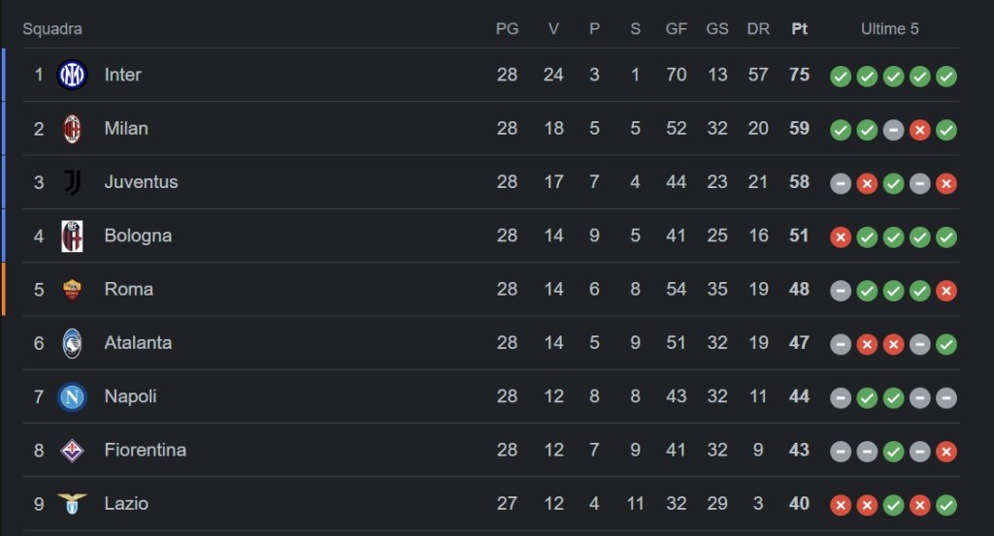
Task: Click the Milan club crest icon
Action: pos(72,129)
